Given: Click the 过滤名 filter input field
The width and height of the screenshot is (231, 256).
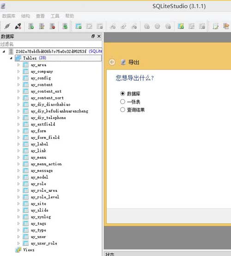Looking at the screenshot, I should tap(51, 44).
